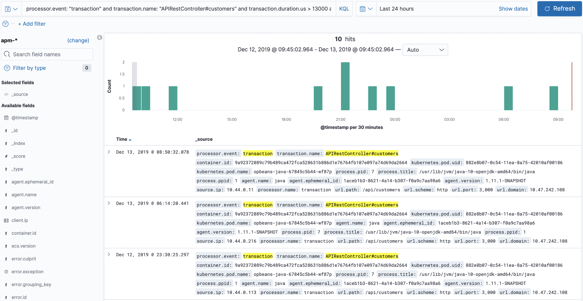Click the + Add filter link
Screen dimensions: 583x301
tap(32, 23)
